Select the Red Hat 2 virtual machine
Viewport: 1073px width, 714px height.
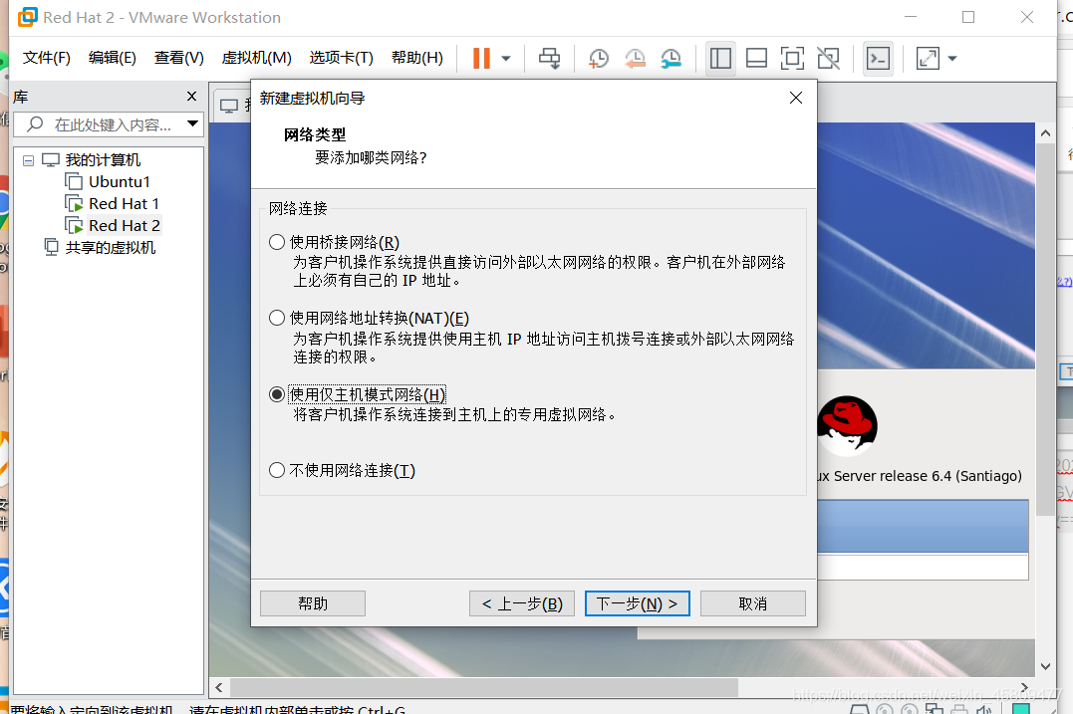pyautogui.click(x=124, y=226)
